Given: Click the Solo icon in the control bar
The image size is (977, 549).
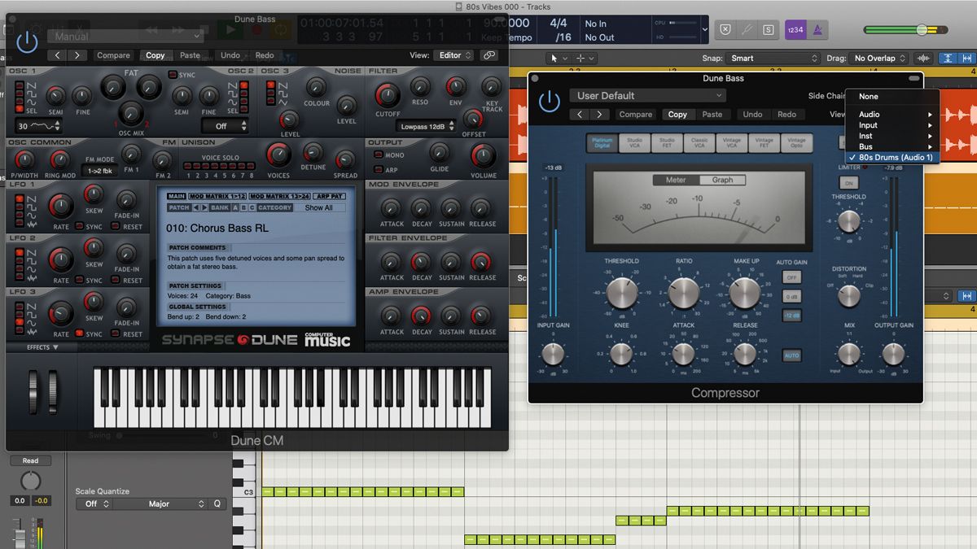Looking at the screenshot, I should 768,29.
